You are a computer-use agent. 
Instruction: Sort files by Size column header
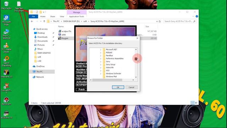(147, 26)
